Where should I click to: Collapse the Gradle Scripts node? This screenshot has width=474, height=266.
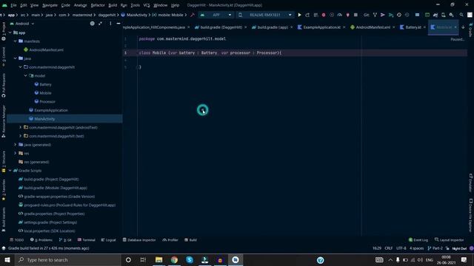click(10, 171)
